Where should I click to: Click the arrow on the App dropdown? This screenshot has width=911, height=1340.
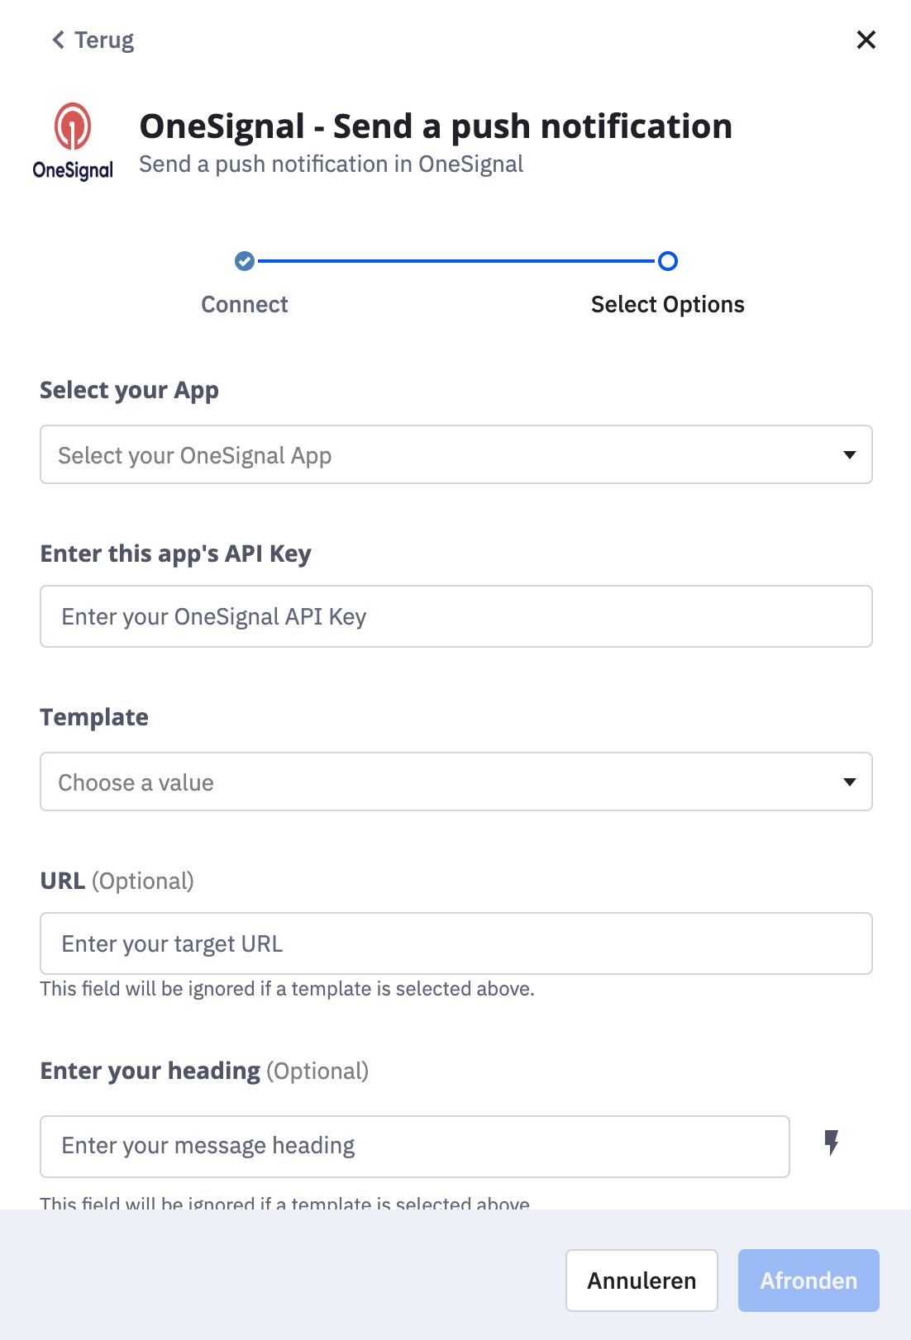pyautogui.click(x=849, y=455)
